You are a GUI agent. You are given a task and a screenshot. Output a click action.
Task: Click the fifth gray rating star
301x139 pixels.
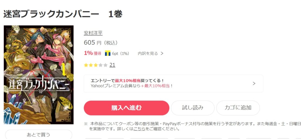pyautogui.click(x=106, y=65)
